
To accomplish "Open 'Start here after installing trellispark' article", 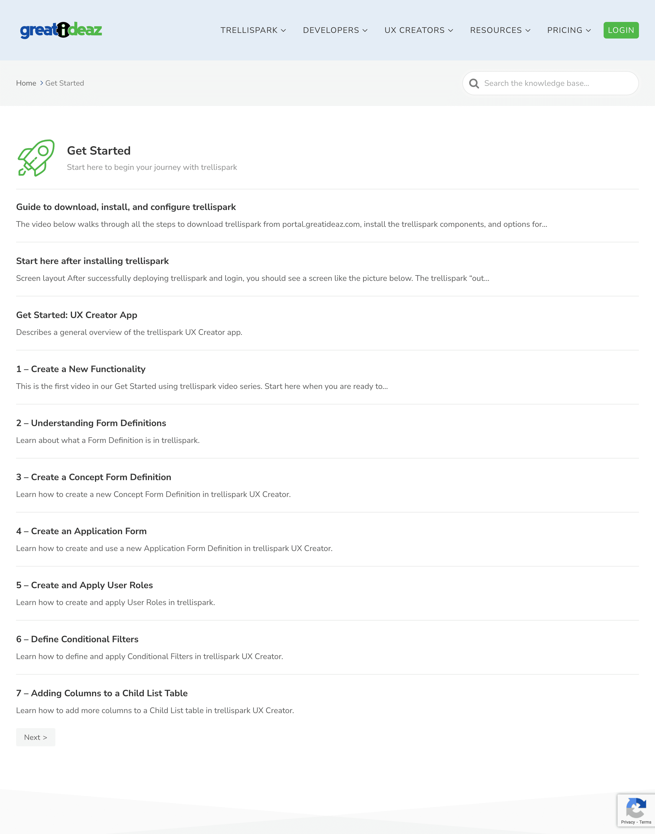I will pyautogui.click(x=92, y=261).
